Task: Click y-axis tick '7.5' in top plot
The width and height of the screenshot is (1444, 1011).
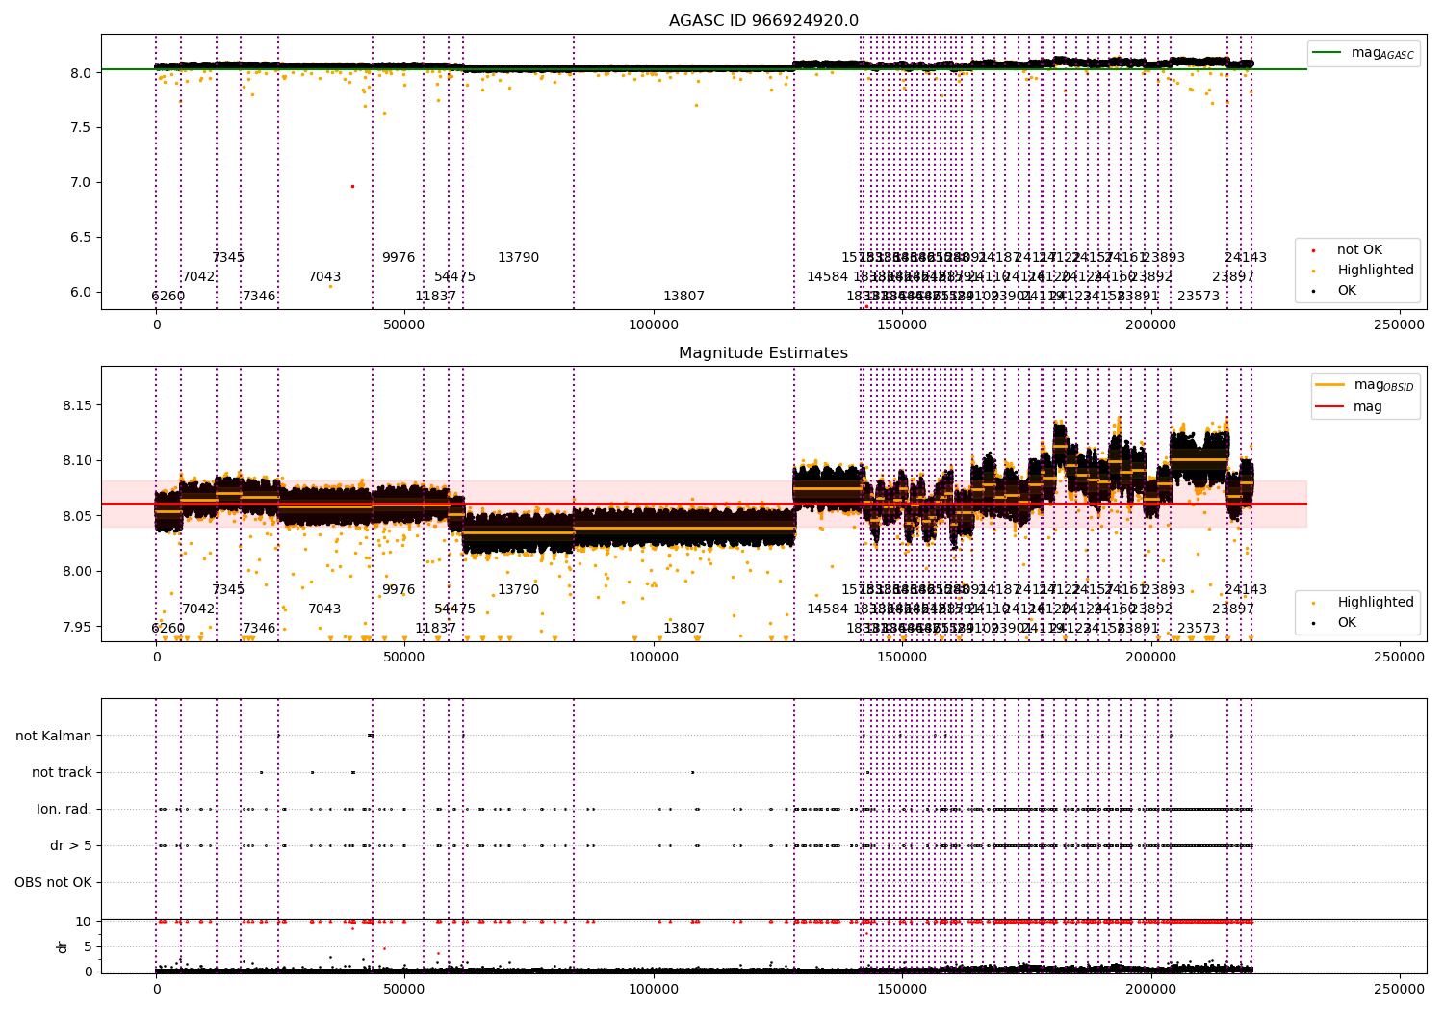Action: [x=80, y=128]
